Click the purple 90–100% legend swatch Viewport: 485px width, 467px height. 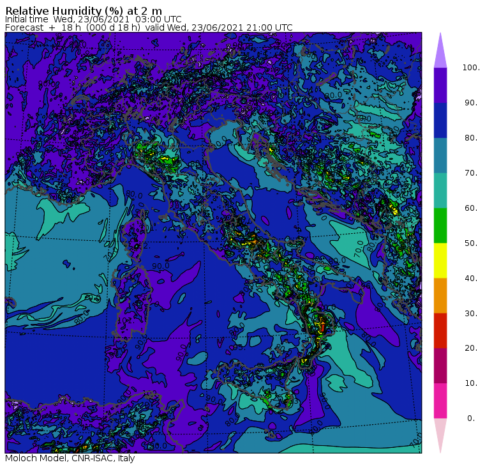pos(440,85)
